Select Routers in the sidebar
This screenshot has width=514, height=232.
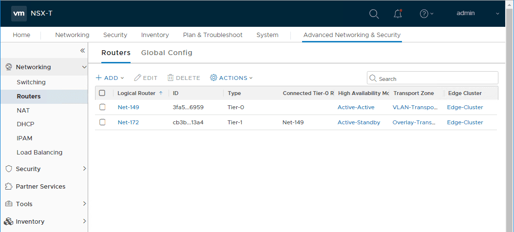pyautogui.click(x=29, y=97)
